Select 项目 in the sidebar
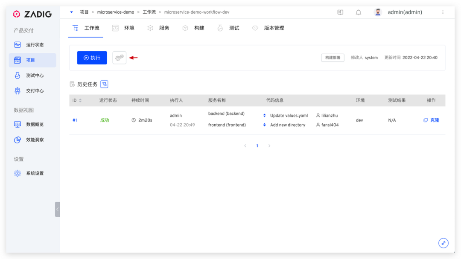Image resolution: width=461 pixels, height=259 pixels. (32, 60)
